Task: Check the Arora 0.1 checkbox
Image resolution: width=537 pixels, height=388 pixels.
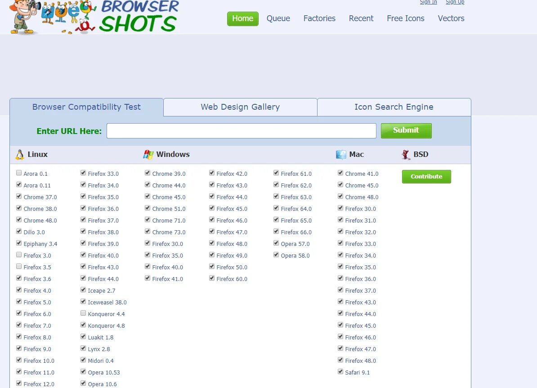Action: [19, 173]
